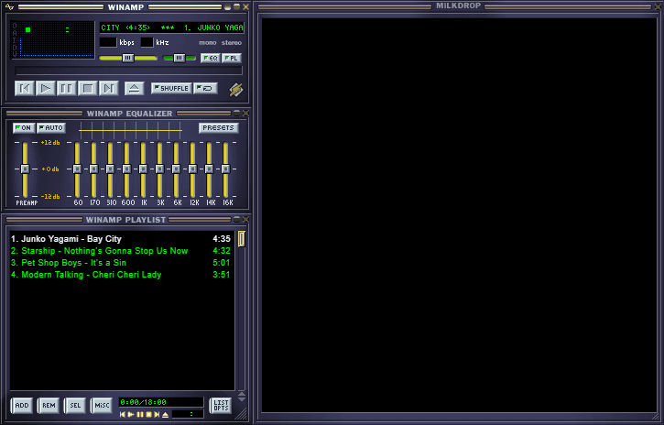
Task: Turn the equalizer ON button off
Action: click(24, 128)
